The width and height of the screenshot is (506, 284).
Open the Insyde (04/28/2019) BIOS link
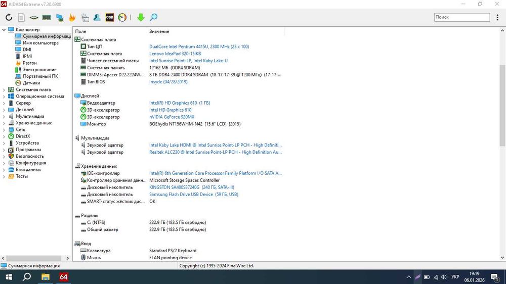(x=168, y=81)
